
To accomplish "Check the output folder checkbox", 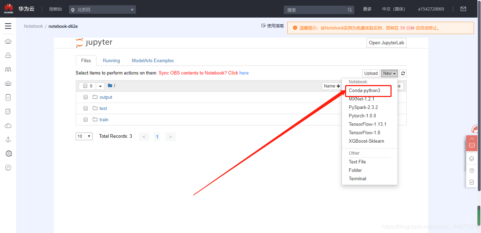I will (86, 97).
